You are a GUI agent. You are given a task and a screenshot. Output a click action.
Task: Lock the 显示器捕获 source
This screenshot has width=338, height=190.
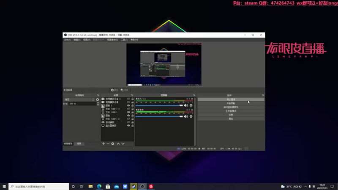133,125
